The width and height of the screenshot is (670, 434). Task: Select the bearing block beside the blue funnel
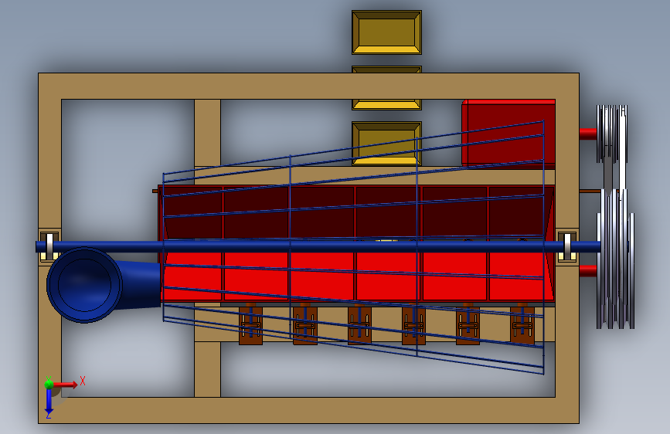49,247
